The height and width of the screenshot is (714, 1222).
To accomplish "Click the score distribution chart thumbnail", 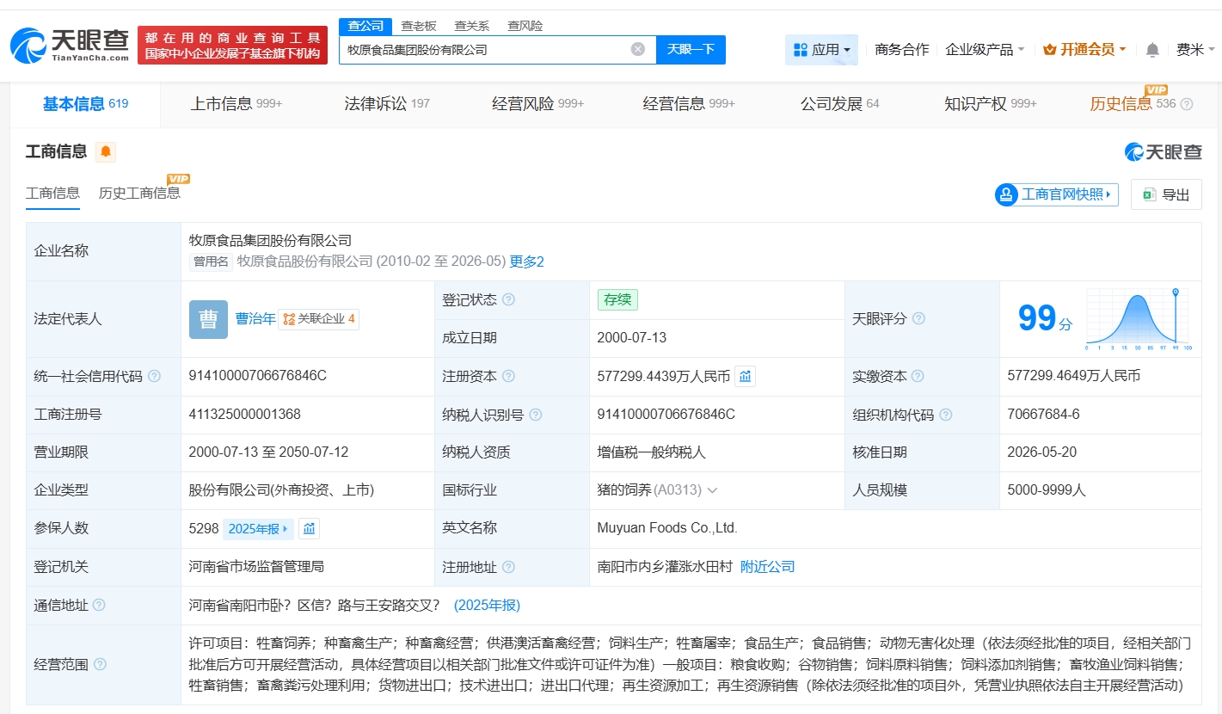I will click(1138, 319).
